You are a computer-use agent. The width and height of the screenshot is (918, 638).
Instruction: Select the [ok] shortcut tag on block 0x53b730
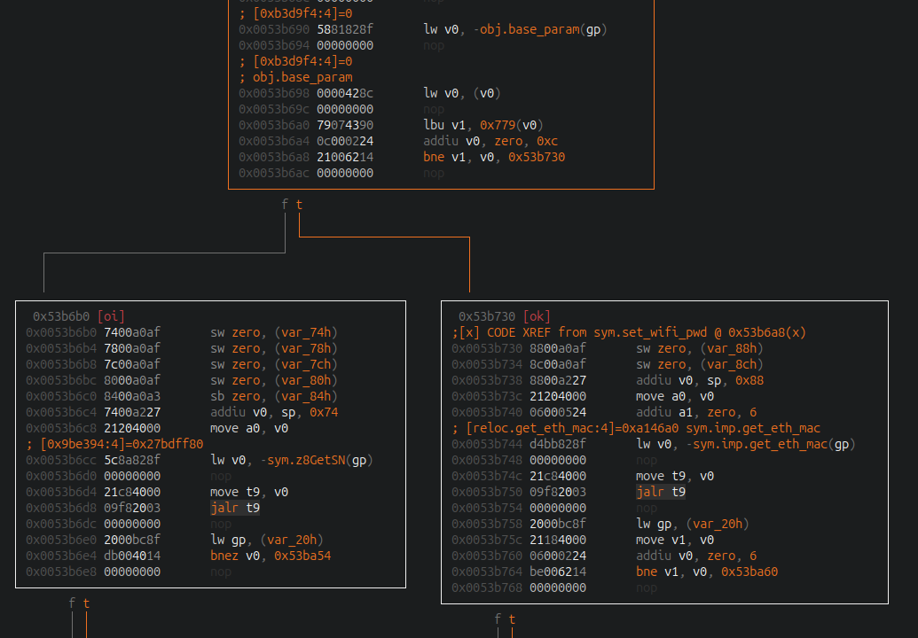pyautogui.click(x=537, y=316)
